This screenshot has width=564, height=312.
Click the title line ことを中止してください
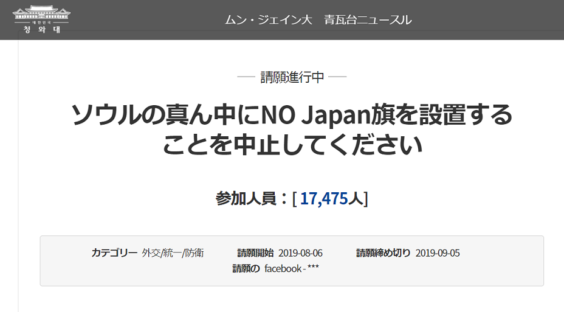pos(292,146)
